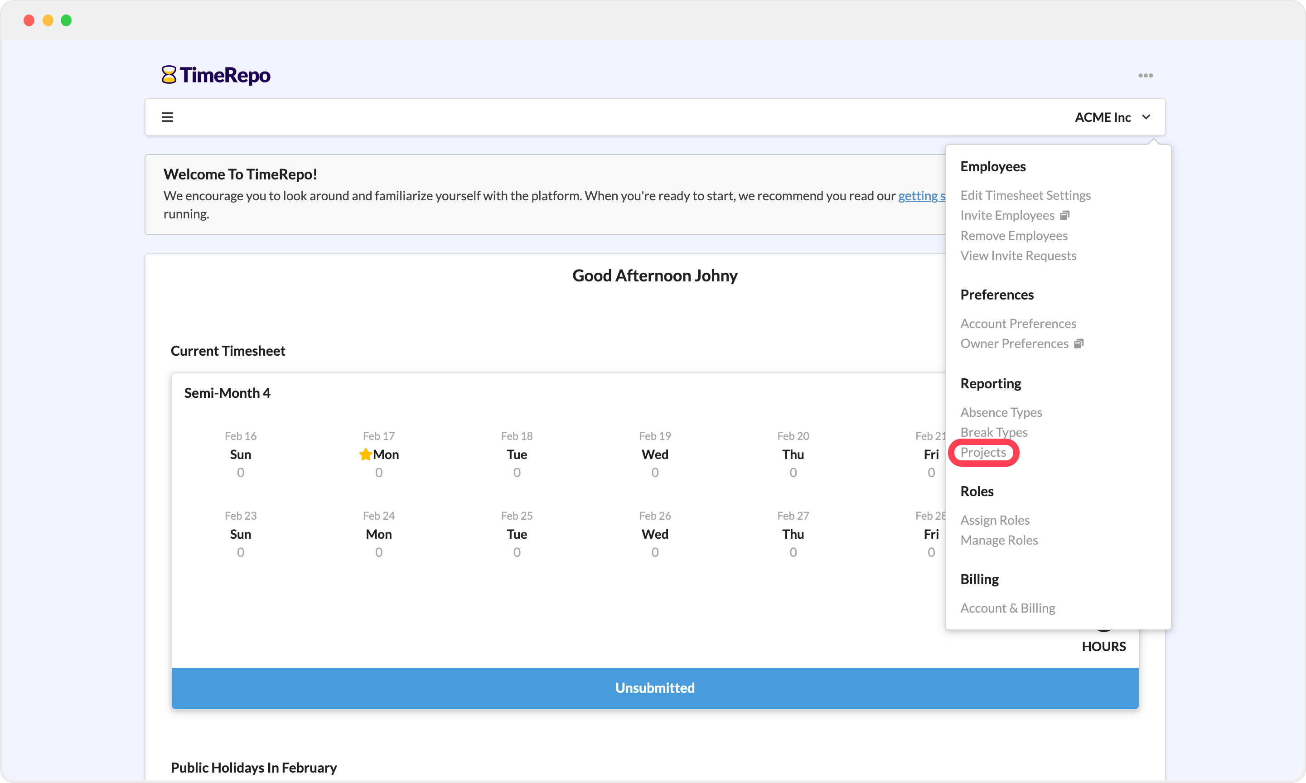Collapse the ACME Inc dropdown chevron
The height and width of the screenshot is (783, 1306).
1146,117
